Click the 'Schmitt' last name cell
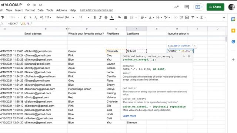This screenshot has height=133, width=237. (x=136, y=51)
